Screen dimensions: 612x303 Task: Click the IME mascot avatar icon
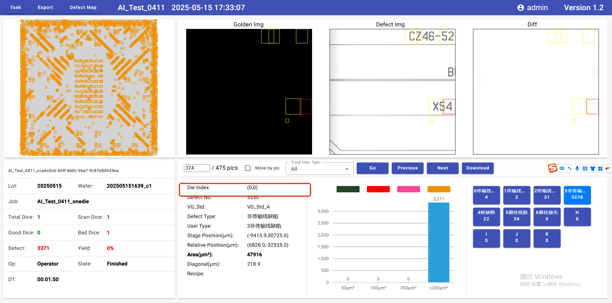(x=608, y=169)
